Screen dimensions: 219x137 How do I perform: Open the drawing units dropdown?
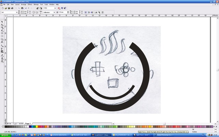pyautogui.click(x=54, y=12)
